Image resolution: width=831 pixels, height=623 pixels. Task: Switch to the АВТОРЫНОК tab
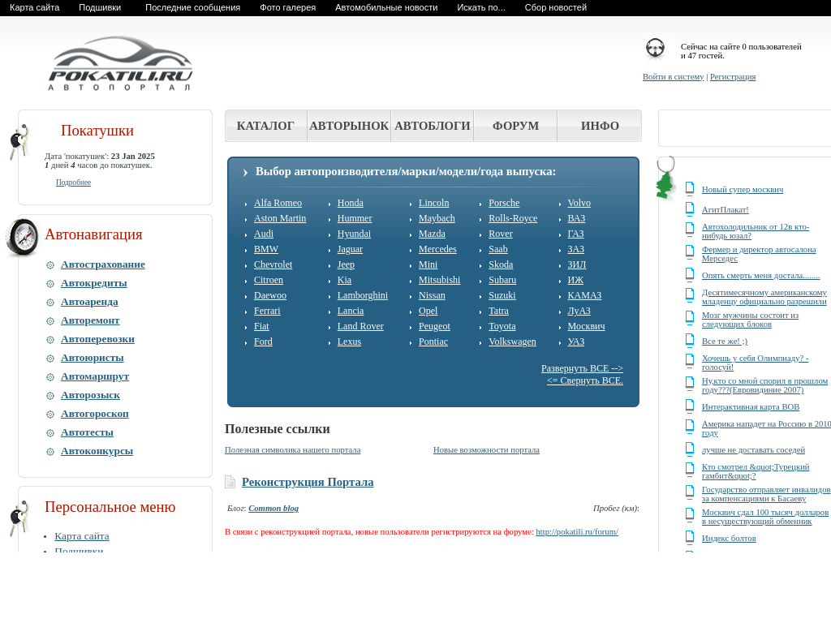[x=349, y=126]
